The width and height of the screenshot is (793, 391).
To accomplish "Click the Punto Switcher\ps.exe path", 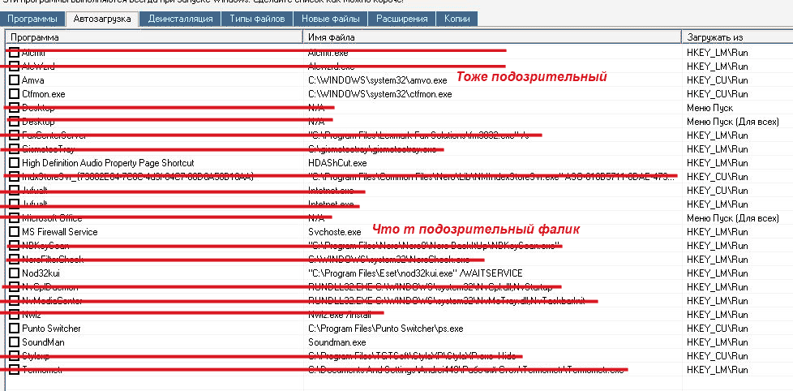I will 386,329.
